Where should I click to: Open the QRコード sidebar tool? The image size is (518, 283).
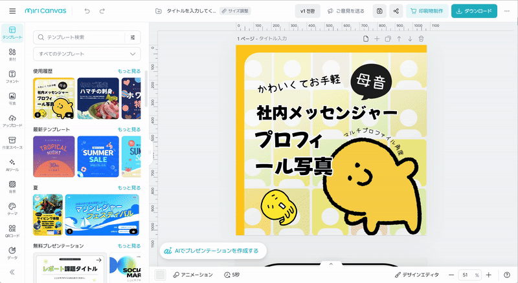click(x=12, y=231)
